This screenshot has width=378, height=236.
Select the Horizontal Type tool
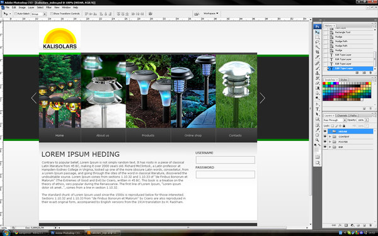pos(318,109)
